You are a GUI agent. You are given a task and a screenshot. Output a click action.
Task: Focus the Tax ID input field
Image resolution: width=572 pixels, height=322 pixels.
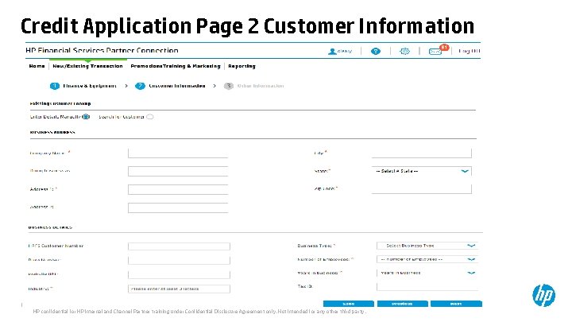pyautogui.click(x=427, y=286)
